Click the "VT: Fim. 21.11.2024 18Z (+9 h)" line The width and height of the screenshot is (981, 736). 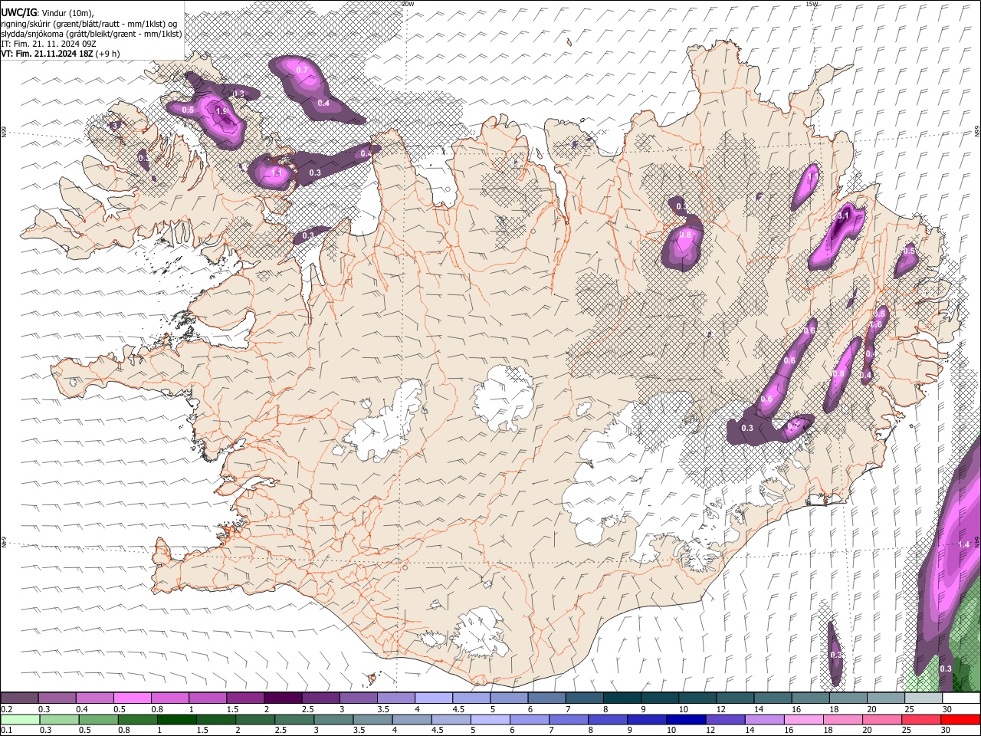pyautogui.click(x=61, y=54)
